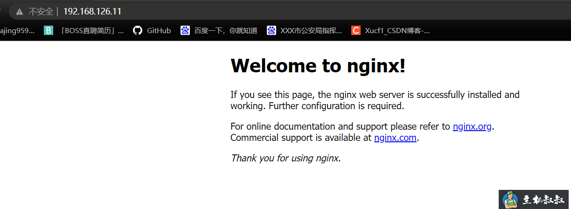Viewport: 571px width, 209px height.
Task: Open the XXX市公安局指挥 bookmark label
Action: pos(311,31)
